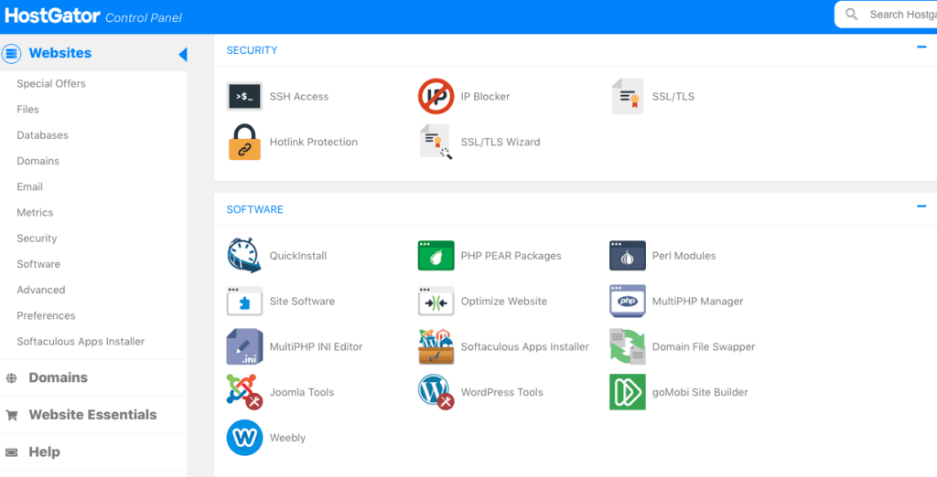This screenshot has width=937, height=477.
Task: Open the Joomla Tools icon
Action: pyautogui.click(x=244, y=392)
